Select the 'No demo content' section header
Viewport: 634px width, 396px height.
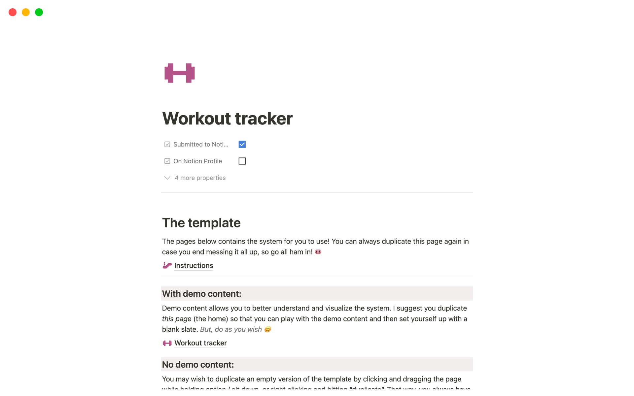coord(198,365)
